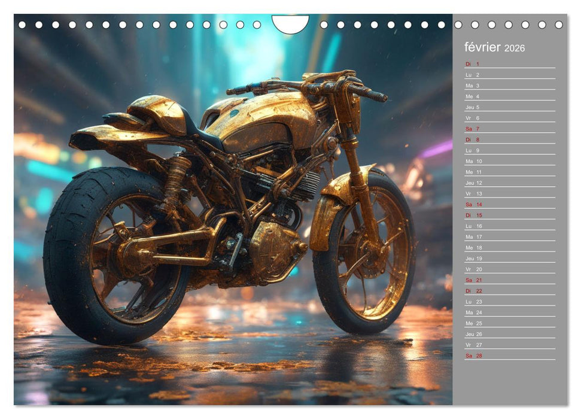Image resolution: width=581 pixels, height=419 pixels.
Task: Click the motorcycle's handlebar grip
Action: [x=371, y=93]
